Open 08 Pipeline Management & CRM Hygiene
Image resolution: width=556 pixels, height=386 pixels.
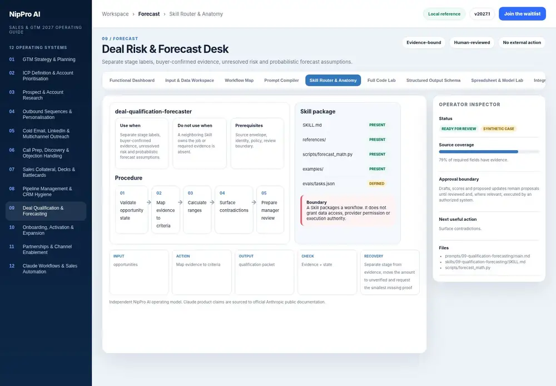(x=46, y=191)
